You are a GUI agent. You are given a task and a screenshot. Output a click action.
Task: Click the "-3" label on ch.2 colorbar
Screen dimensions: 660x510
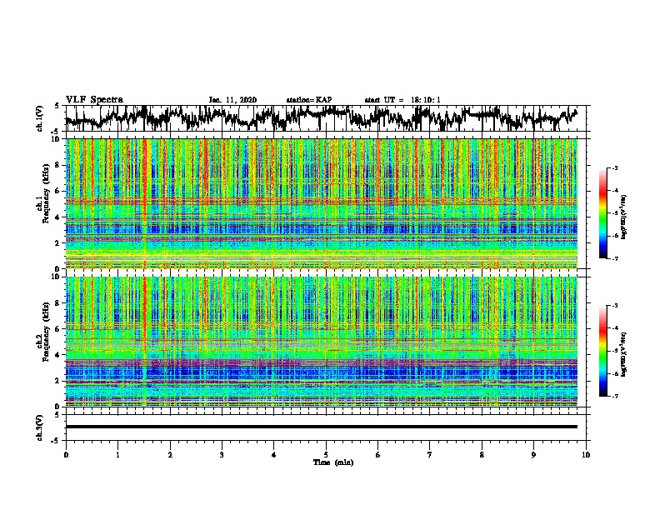point(615,306)
